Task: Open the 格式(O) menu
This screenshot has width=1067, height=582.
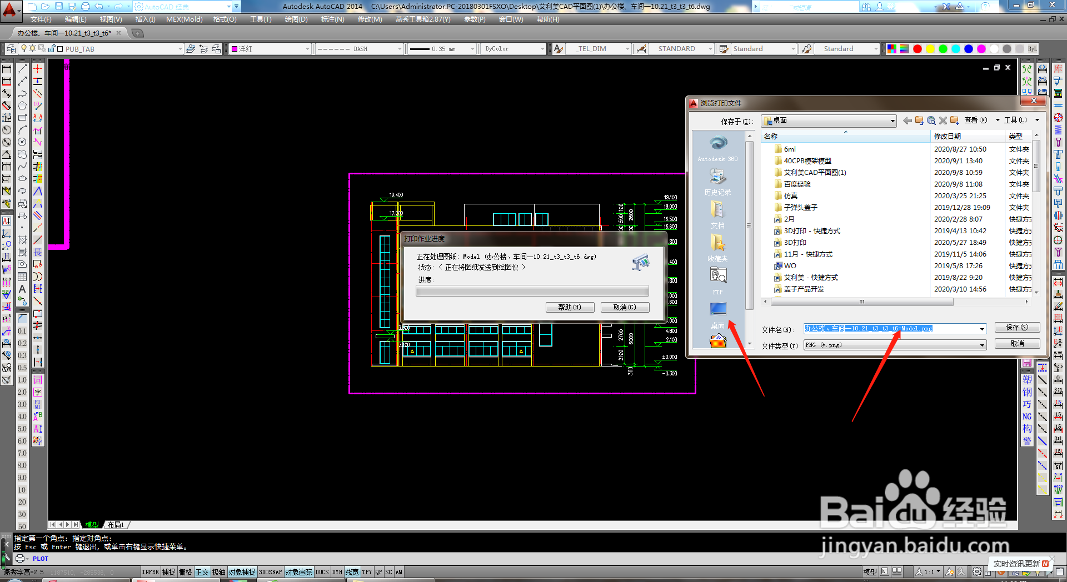Action: [x=225, y=19]
